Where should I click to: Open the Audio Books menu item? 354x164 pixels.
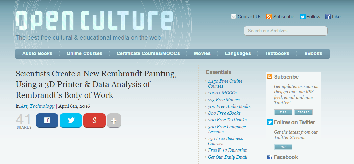coord(37,53)
